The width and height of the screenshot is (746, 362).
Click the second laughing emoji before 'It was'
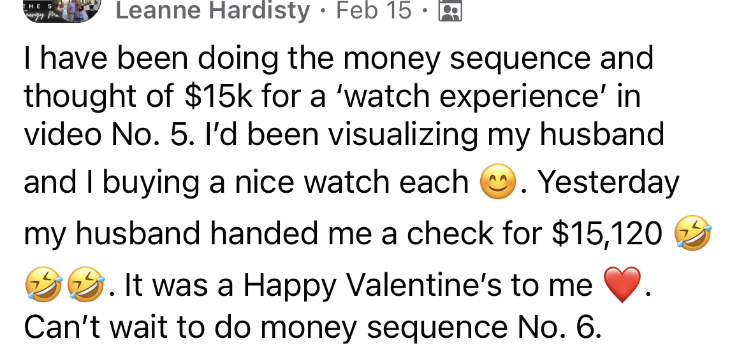[x=85, y=284]
